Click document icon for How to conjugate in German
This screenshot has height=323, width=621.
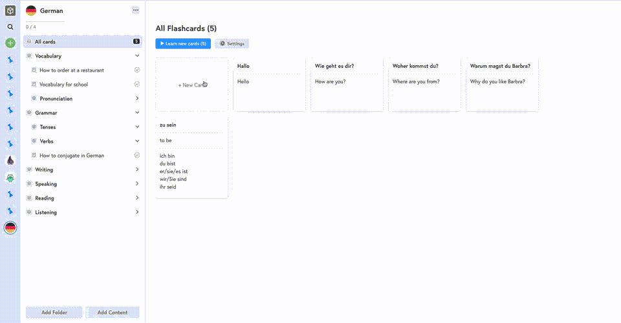pos(34,156)
